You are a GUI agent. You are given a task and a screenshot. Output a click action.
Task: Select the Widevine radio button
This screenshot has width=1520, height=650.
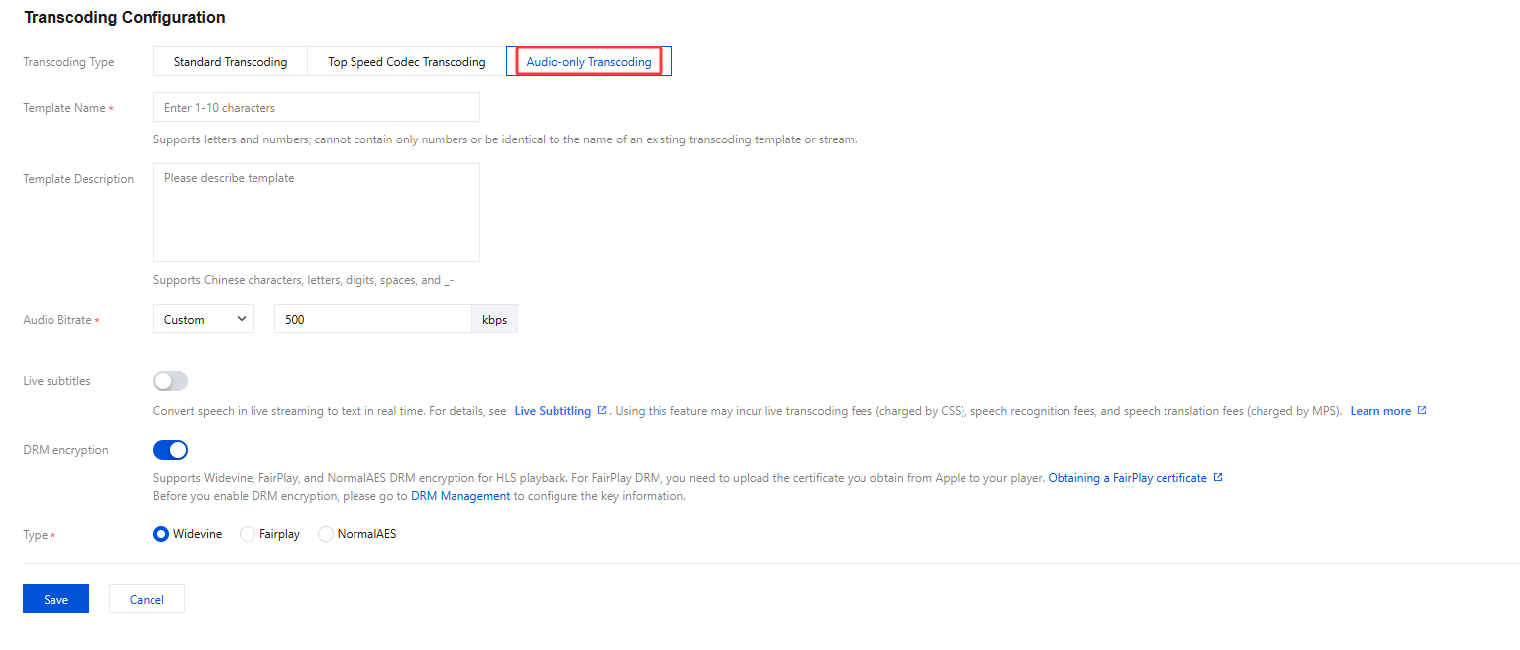[x=161, y=534]
